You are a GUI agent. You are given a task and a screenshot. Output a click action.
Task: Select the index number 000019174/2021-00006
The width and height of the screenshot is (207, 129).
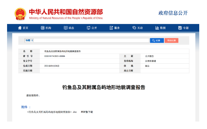pos(55,56)
